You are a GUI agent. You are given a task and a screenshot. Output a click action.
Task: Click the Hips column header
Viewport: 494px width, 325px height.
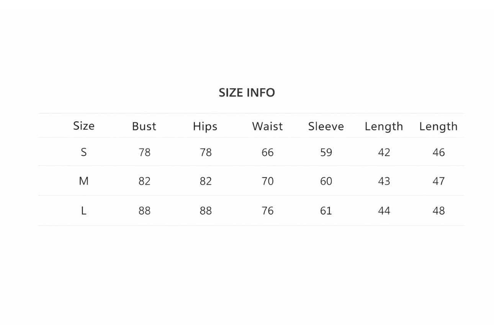click(x=205, y=126)
